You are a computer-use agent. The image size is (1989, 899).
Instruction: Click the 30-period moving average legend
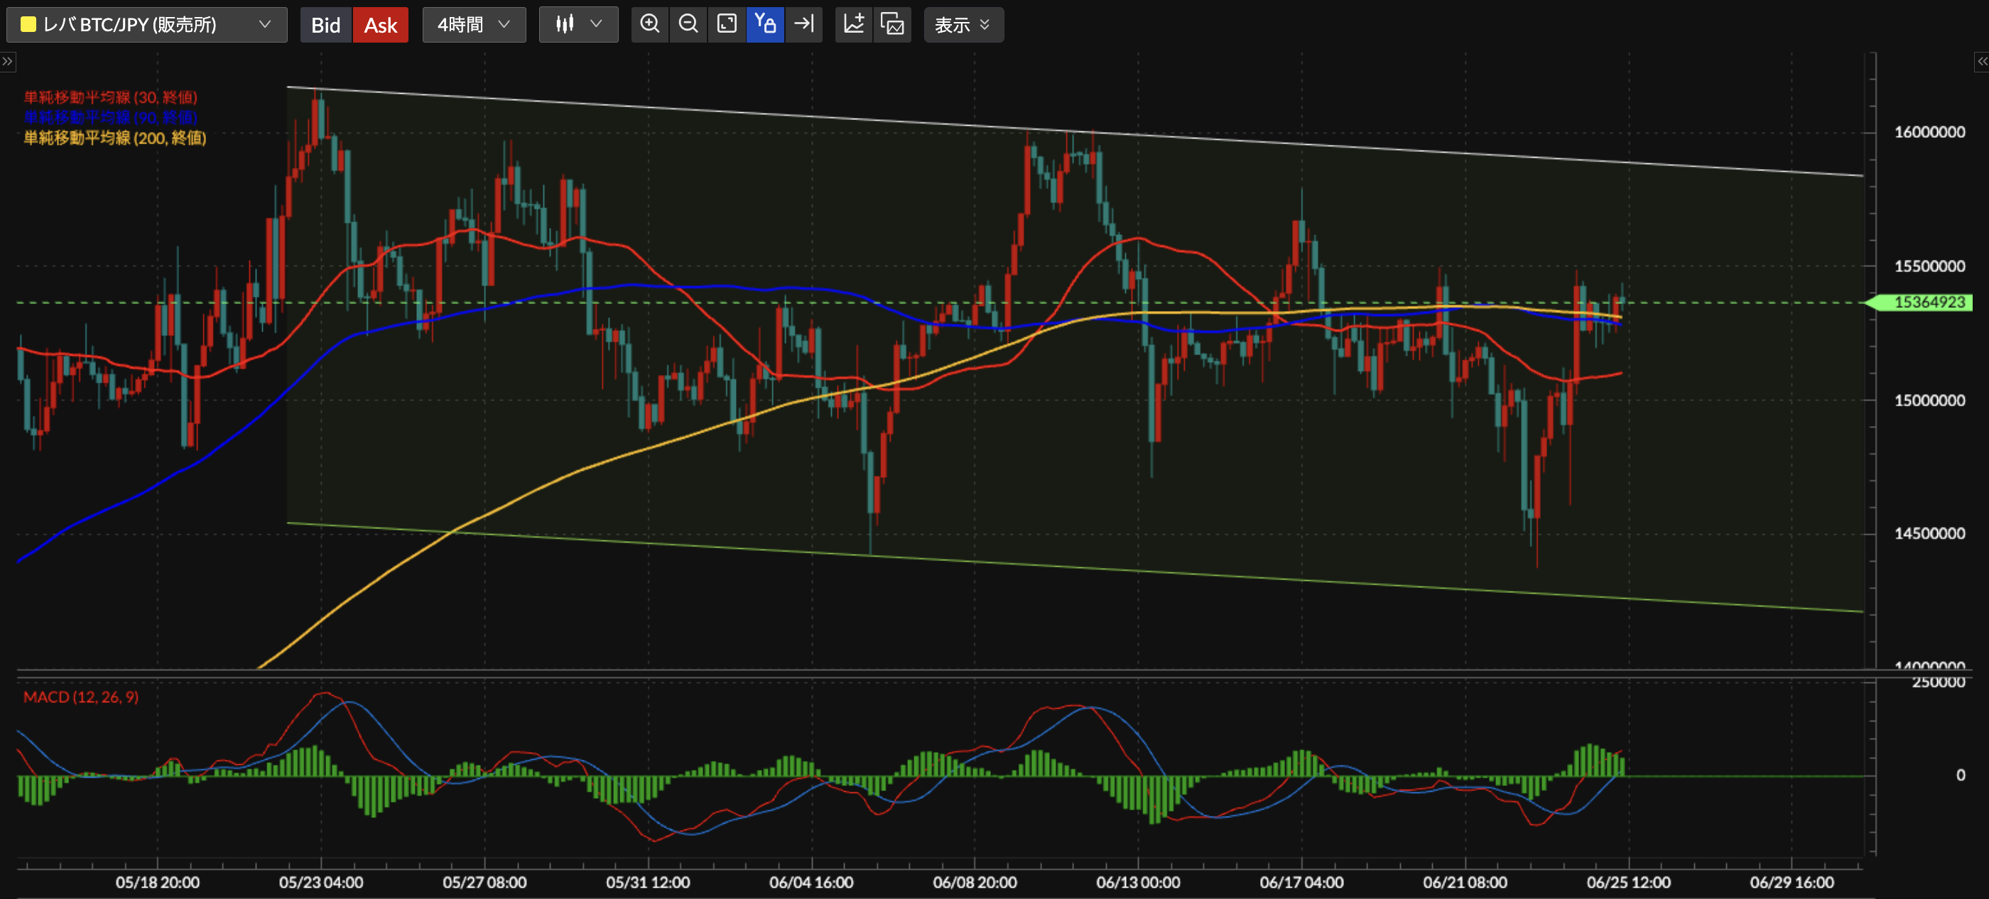(110, 97)
